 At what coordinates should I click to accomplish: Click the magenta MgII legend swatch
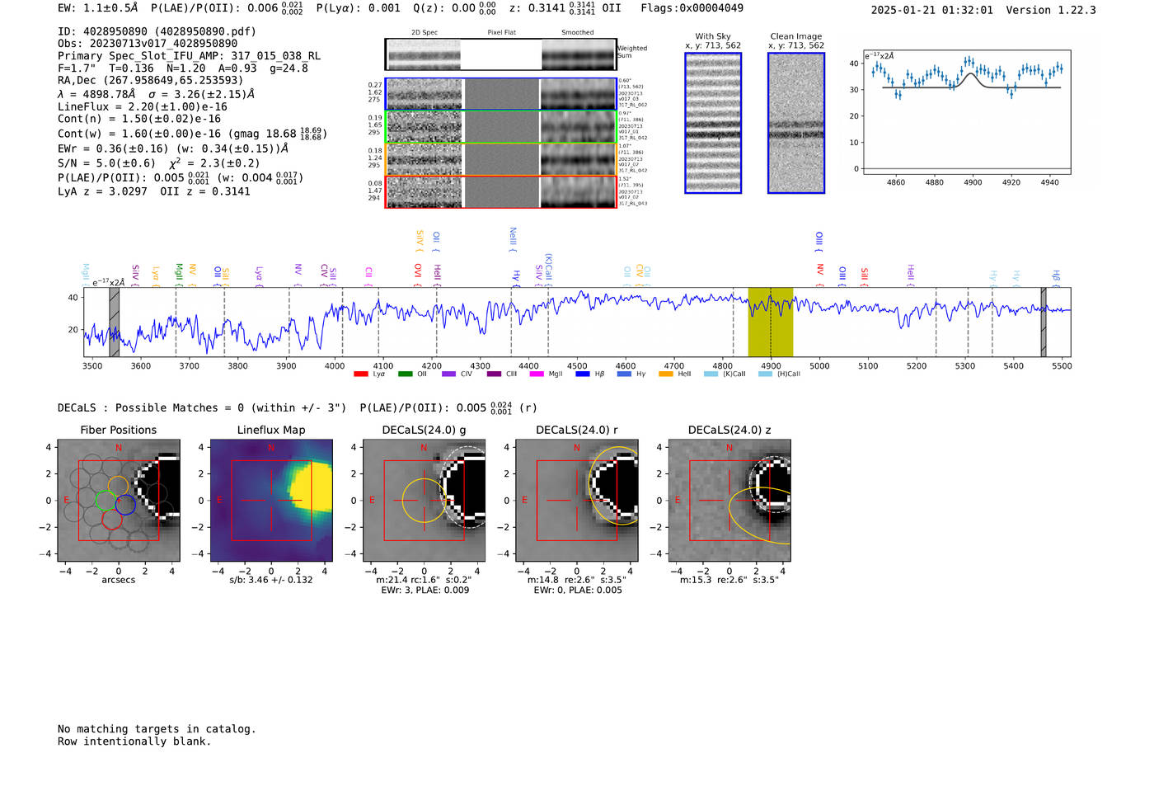(537, 374)
